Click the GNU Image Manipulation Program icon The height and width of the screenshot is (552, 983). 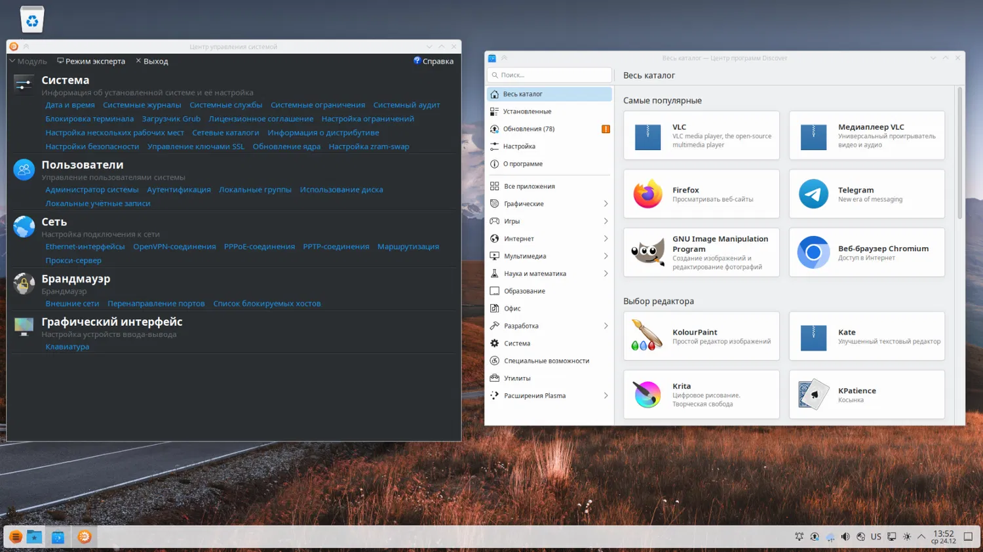click(x=647, y=252)
